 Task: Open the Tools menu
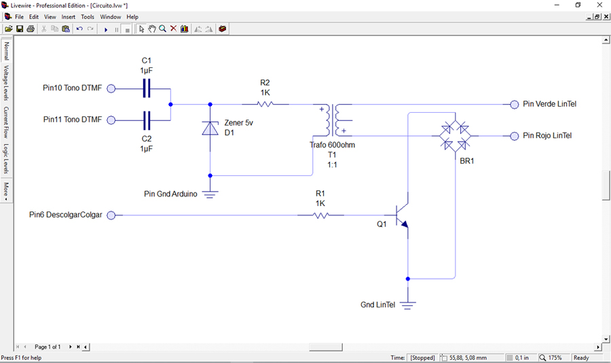point(88,17)
